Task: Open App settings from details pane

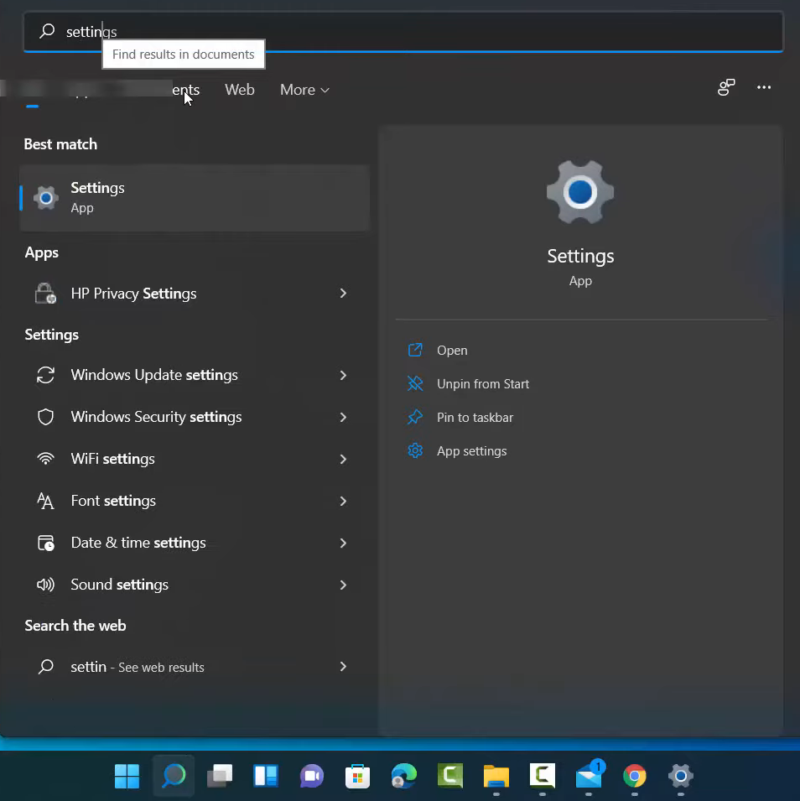Action: pyautogui.click(x=471, y=451)
